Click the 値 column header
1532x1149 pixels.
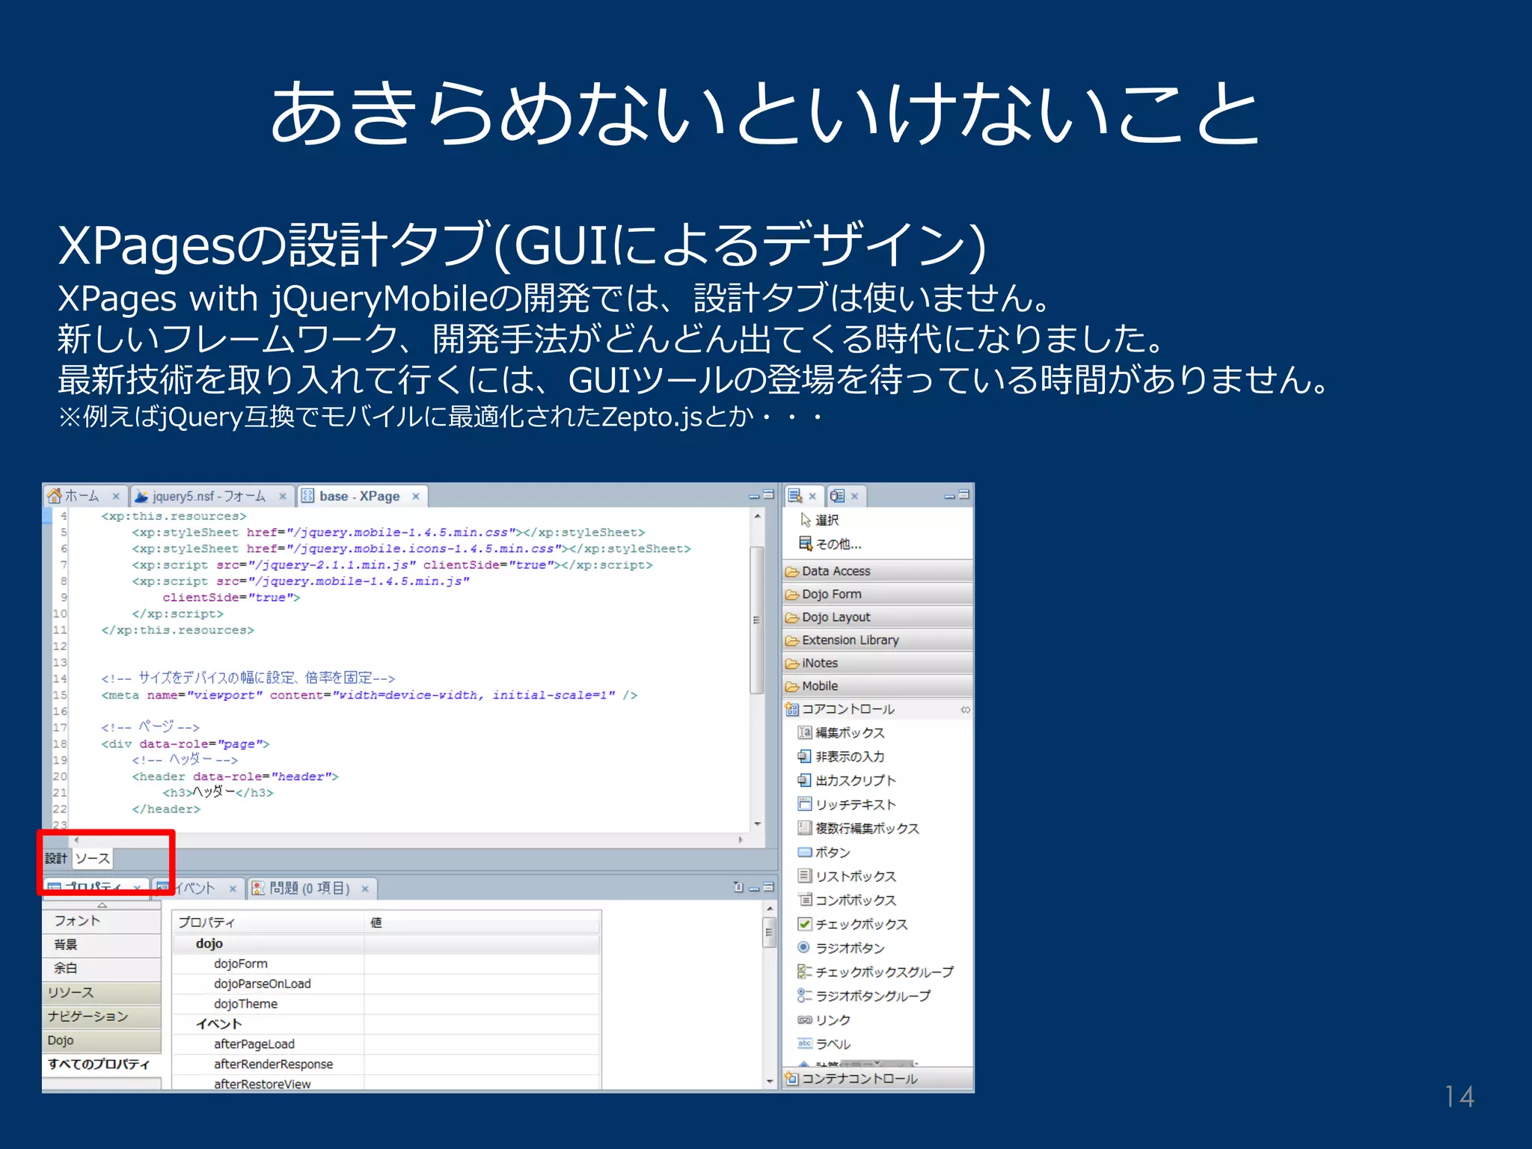482,922
